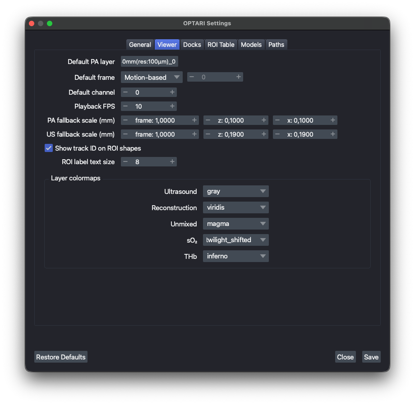Toggle Show track ID on ROI shapes

[49, 148]
